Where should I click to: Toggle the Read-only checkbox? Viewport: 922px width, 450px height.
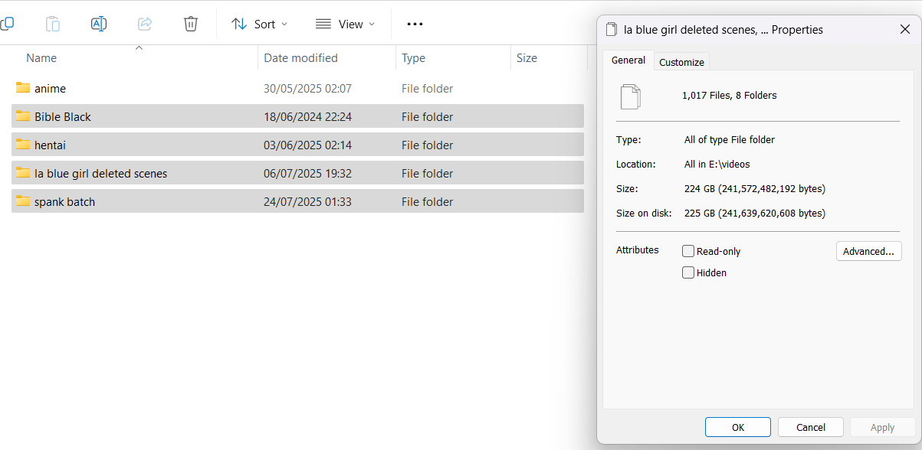pyautogui.click(x=688, y=251)
